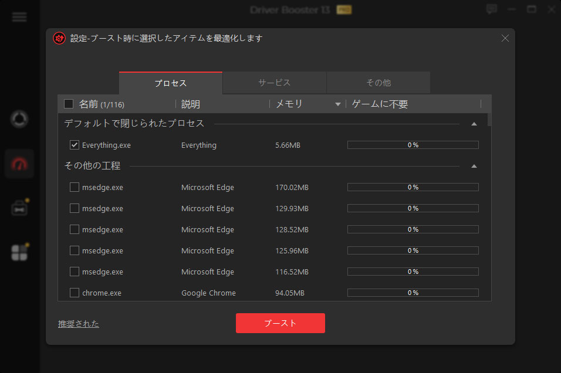Check the msedge.exe 129.93MB checkbox
This screenshot has height=373, width=561.
pyautogui.click(x=75, y=208)
